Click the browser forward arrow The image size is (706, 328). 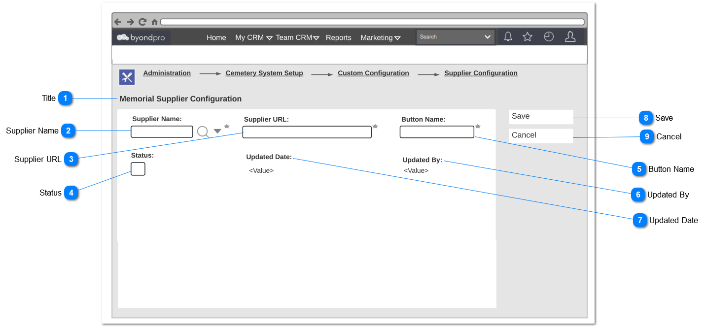pyautogui.click(x=131, y=22)
